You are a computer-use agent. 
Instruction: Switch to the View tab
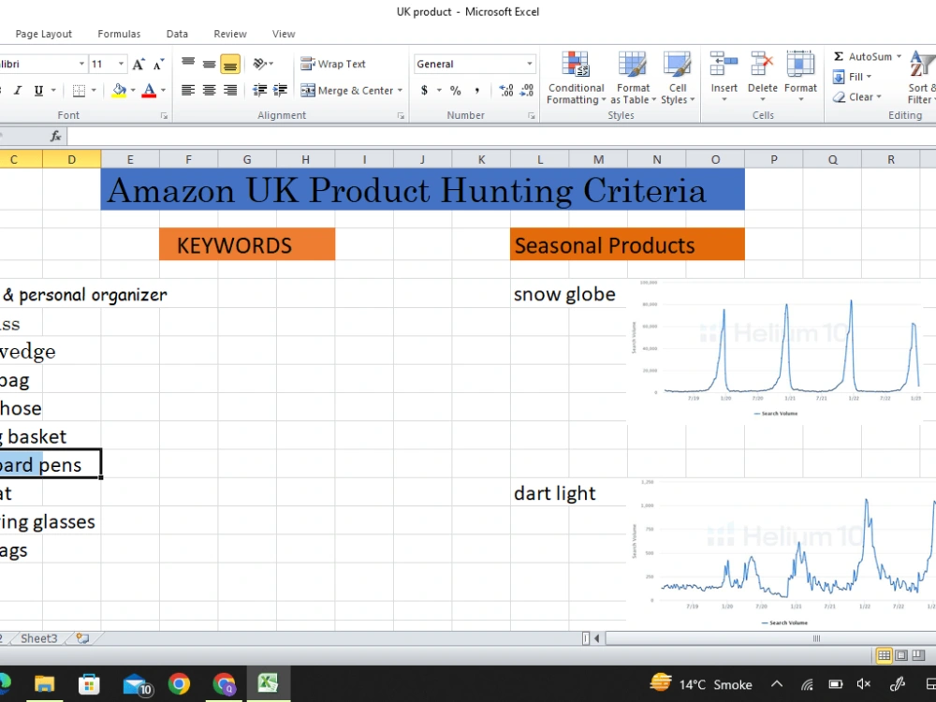(284, 34)
